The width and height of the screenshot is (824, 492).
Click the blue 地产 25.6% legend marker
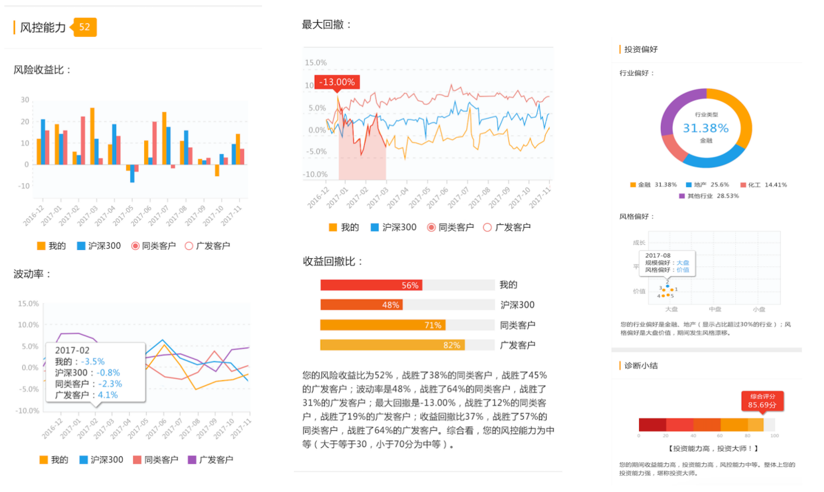click(688, 185)
